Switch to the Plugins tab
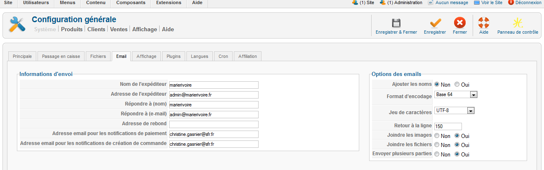Viewport: 544px width, 170px height. 173,56
